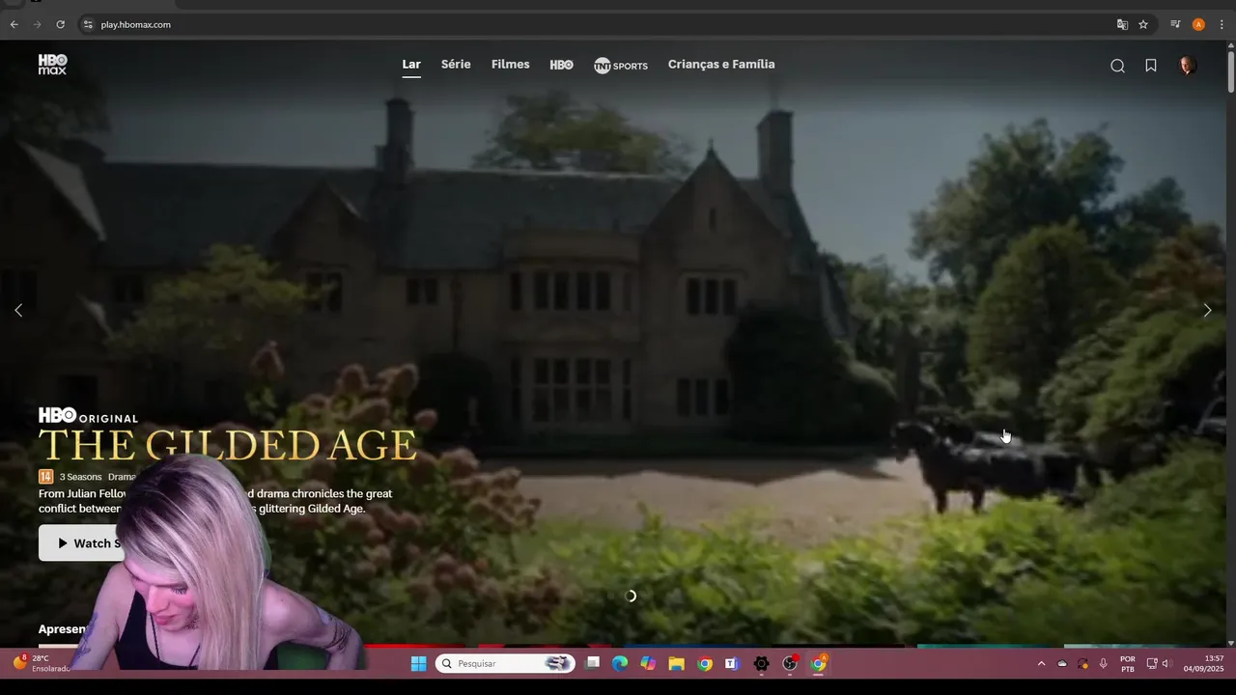The image size is (1236, 695).
Task: Click The Gilded Age title
Action: click(228, 445)
